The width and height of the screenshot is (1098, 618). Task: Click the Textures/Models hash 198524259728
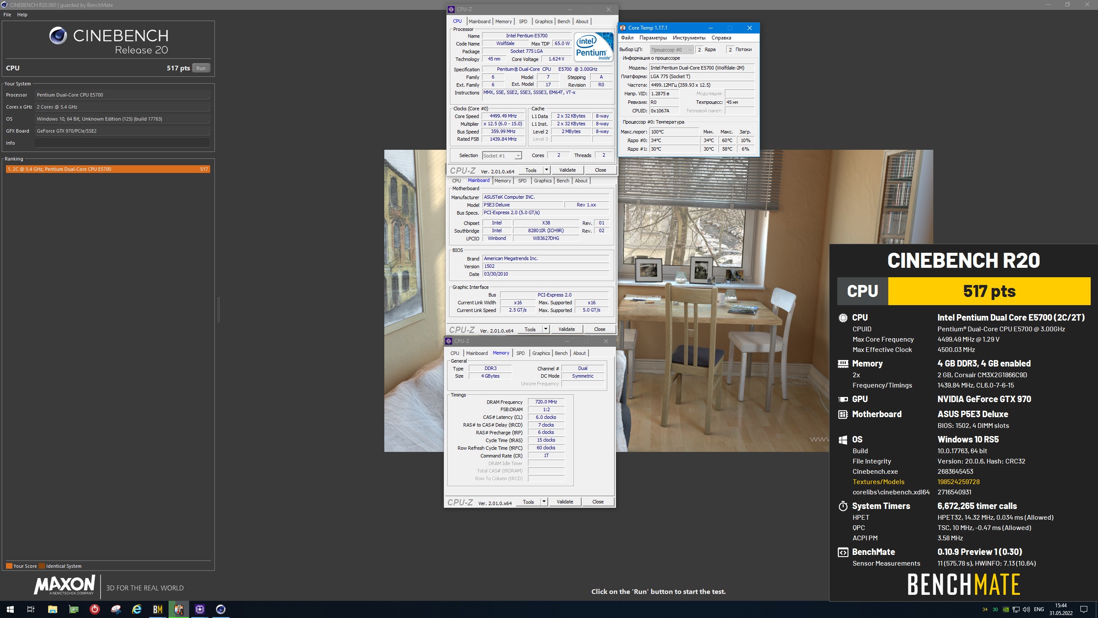tap(959, 482)
